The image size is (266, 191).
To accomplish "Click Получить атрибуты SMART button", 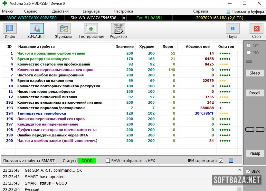I will [x=29, y=161].
